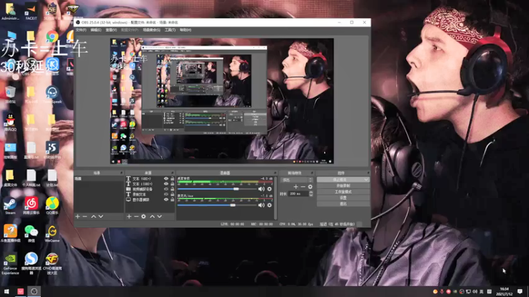Add a scene transition with the plus icon

pyautogui.click(x=296, y=187)
